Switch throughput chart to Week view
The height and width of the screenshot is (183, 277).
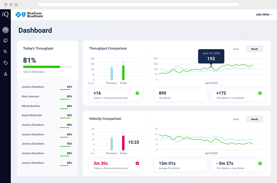pyautogui.click(x=236, y=49)
